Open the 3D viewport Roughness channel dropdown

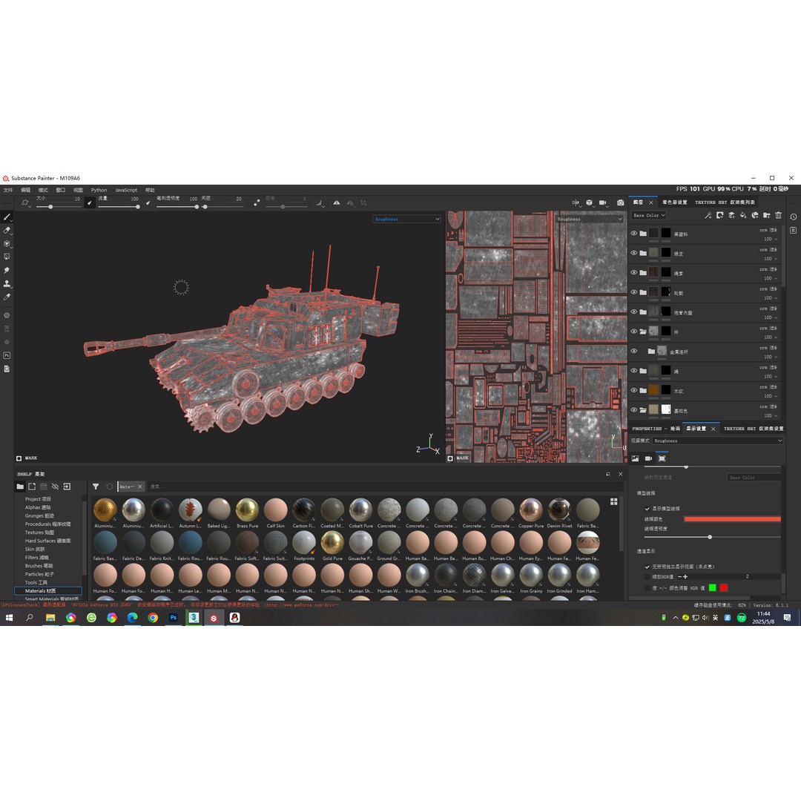tap(406, 219)
